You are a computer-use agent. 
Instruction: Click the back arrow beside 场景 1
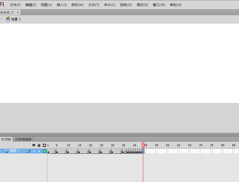[2, 19]
